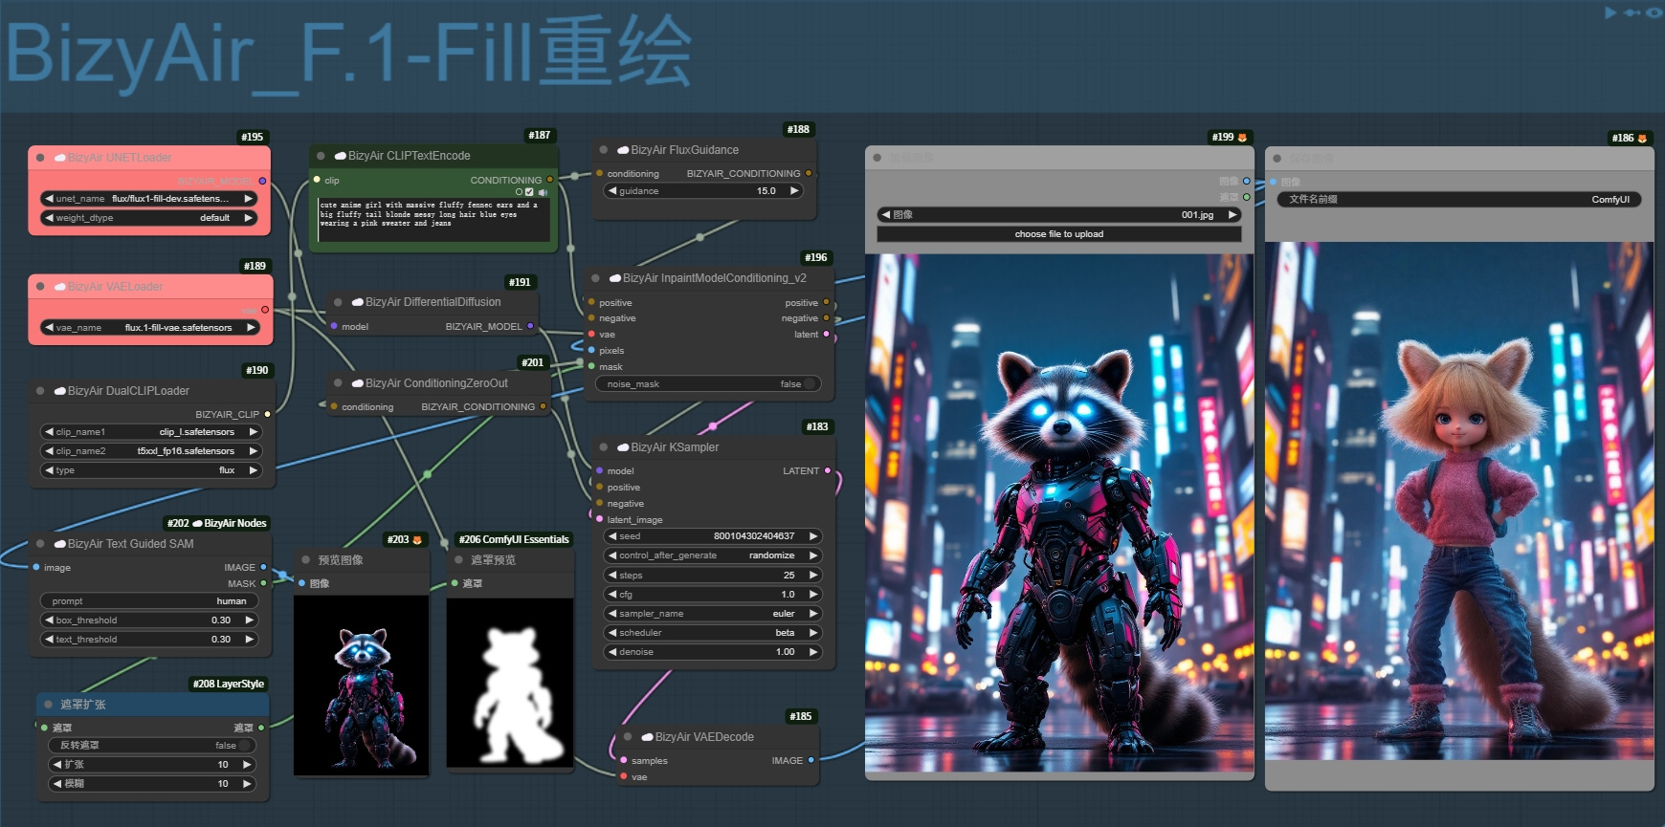Open the clip_name1 dropdown

[x=151, y=432]
